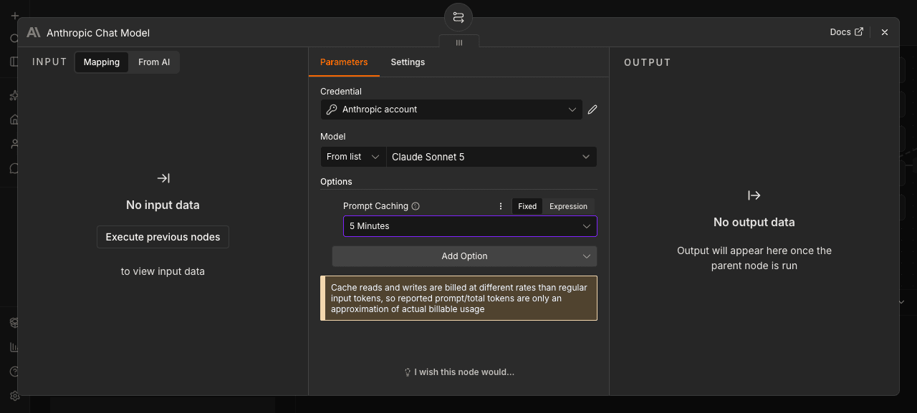The image size is (917, 413).
Task: Open the Anthropic account credential dropdown
Action: pos(451,110)
